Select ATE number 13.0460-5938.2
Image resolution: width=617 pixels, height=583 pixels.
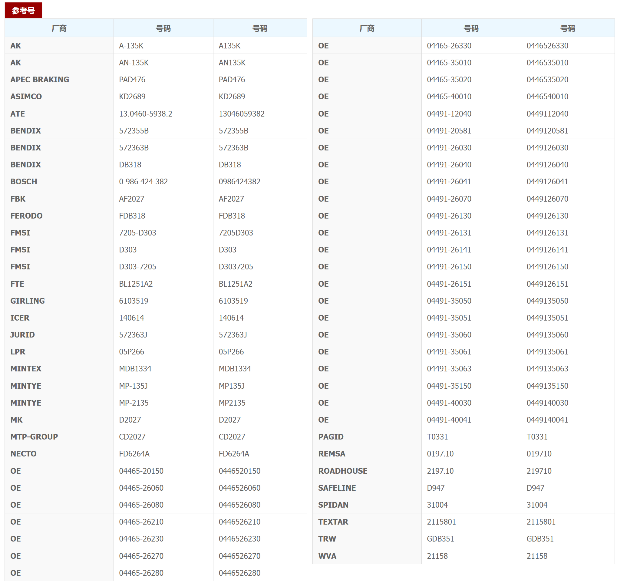[145, 114]
